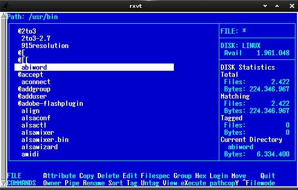
Task: Click the highlighted abiword file row
Action: (x=94, y=67)
